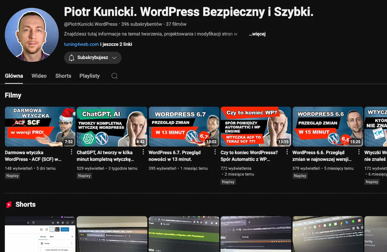The image size is (387, 252).
Task: Switch to the Wideo tab
Action: tap(39, 76)
